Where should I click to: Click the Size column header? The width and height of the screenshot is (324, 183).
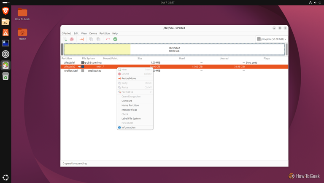(x=140, y=59)
